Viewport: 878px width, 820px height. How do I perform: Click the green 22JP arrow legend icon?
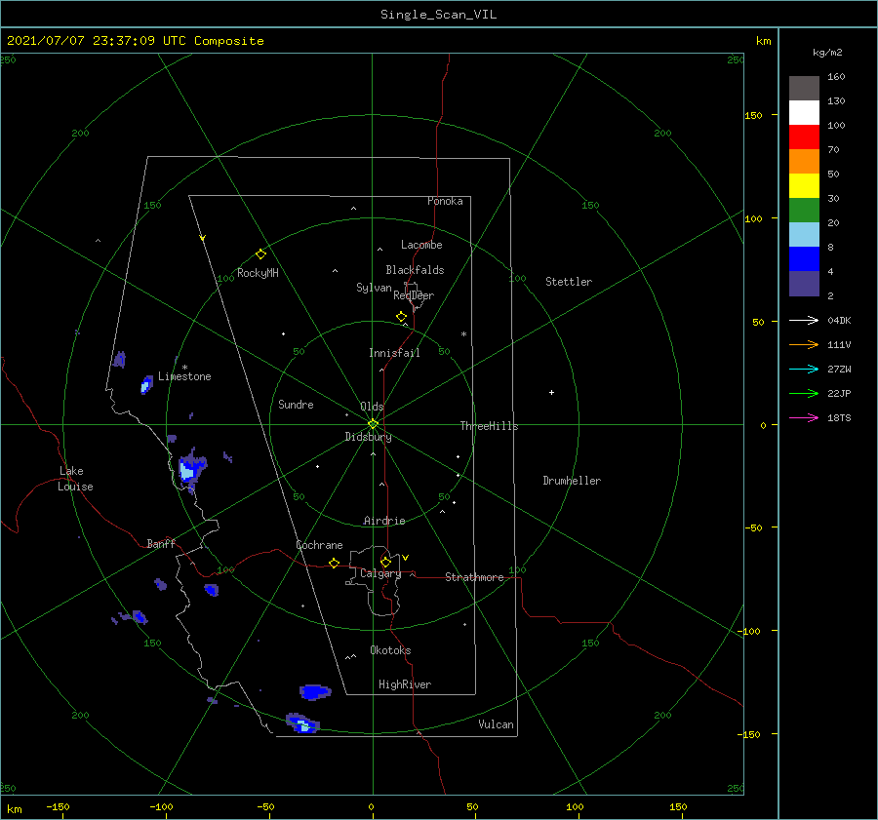pyautogui.click(x=804, y=394)
